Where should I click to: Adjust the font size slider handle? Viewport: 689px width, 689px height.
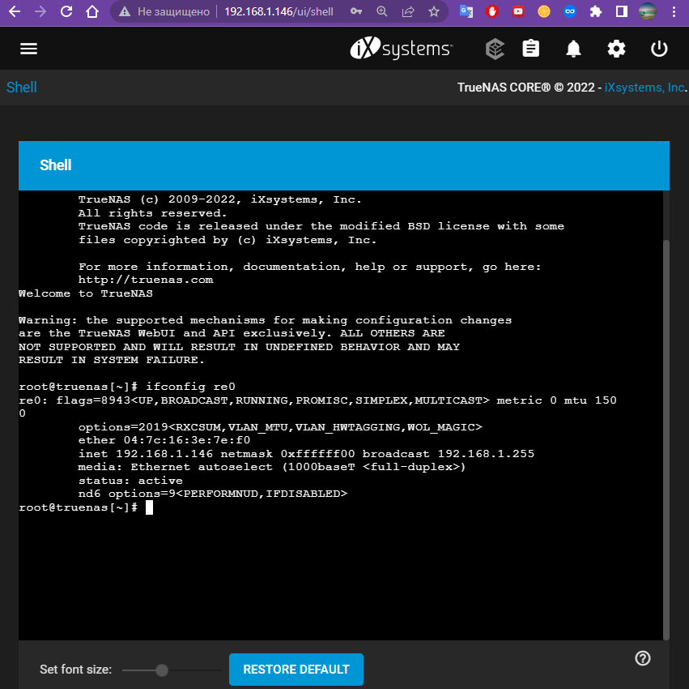162,670
